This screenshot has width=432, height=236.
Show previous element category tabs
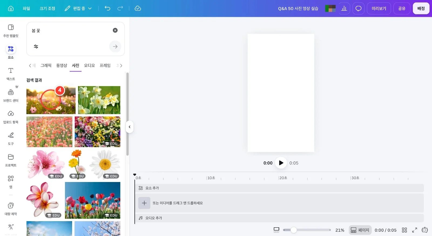click(30, 66)
